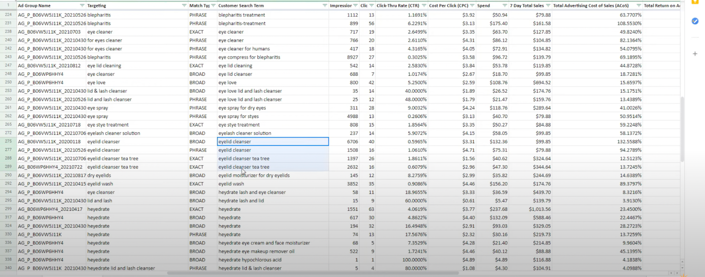Image resolution: width=705 pixels, height=277 pixels.
Task: Open the Targeting column filter
Action: click(x=184, y=6)
